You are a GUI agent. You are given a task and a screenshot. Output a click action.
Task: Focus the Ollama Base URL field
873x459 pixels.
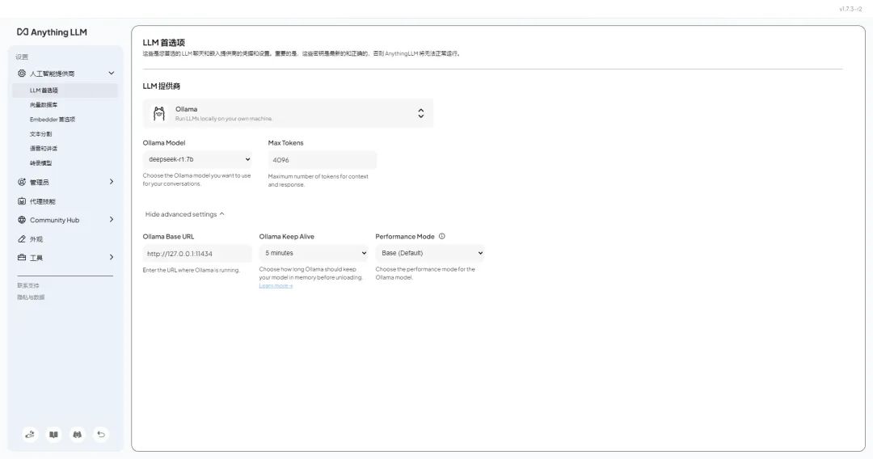pyautogui.click(x=197, y=254)
